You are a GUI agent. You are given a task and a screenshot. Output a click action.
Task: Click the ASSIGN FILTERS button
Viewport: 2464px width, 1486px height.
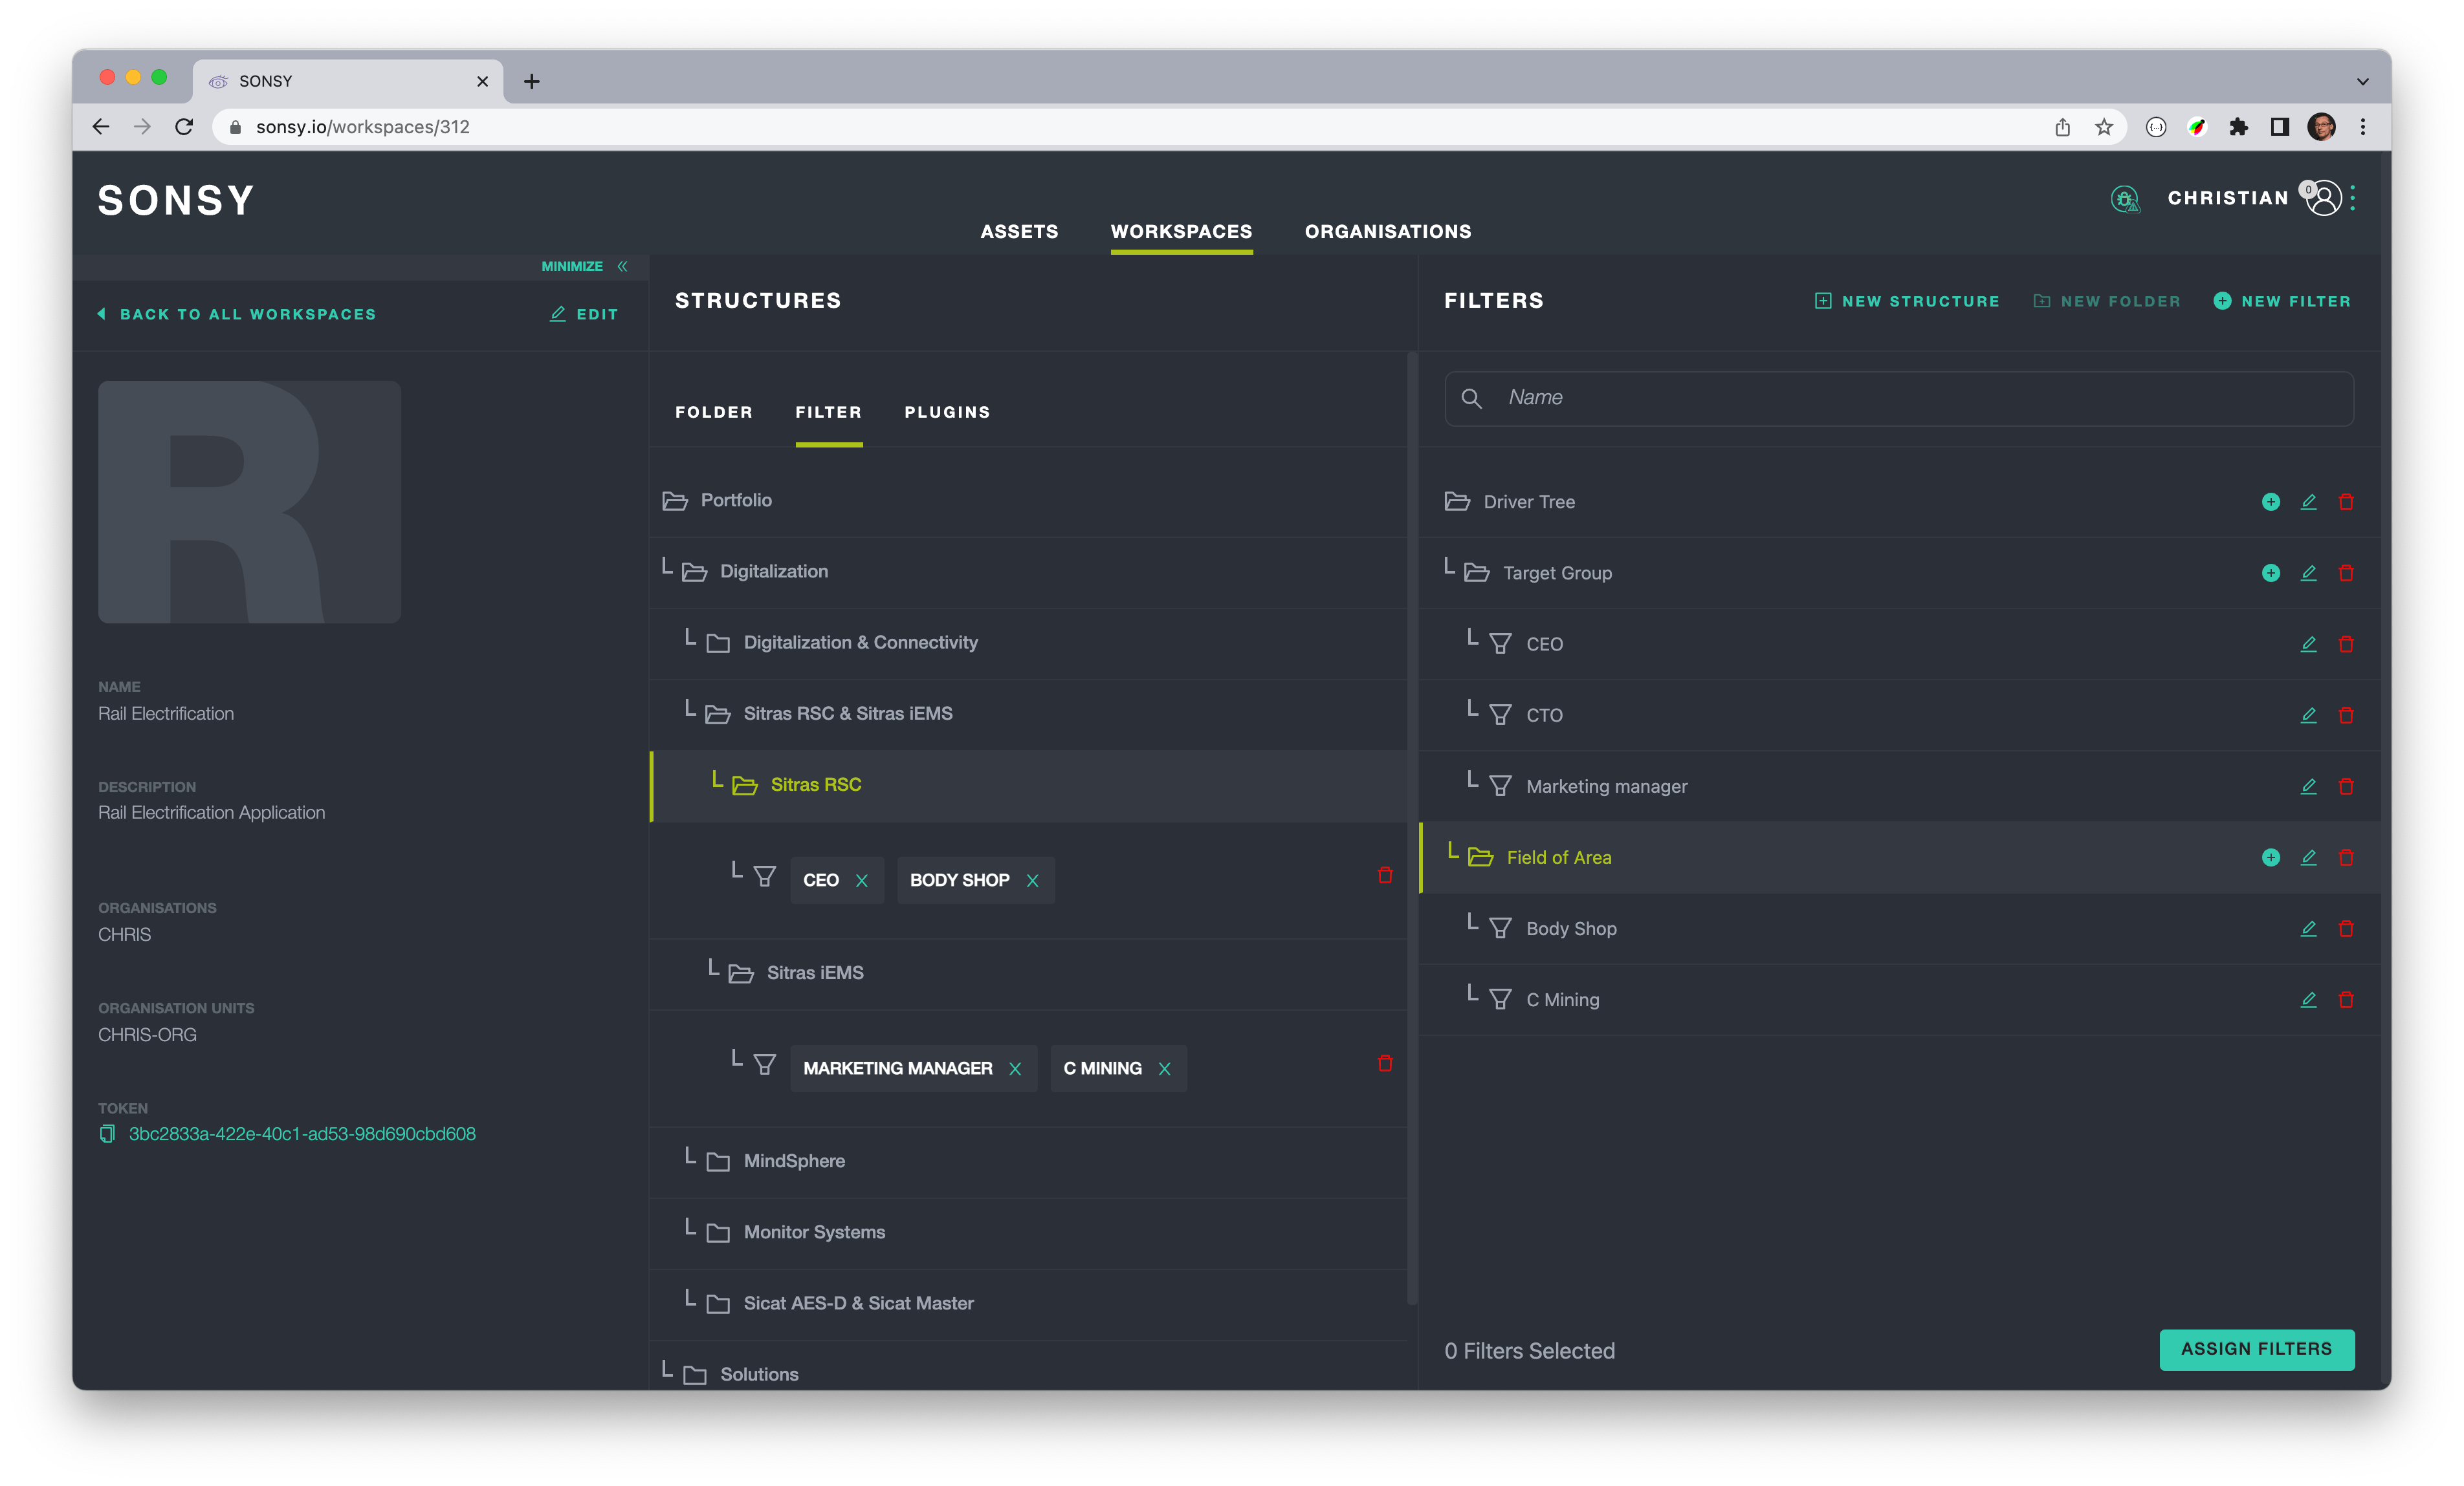click(2255, 1349)
